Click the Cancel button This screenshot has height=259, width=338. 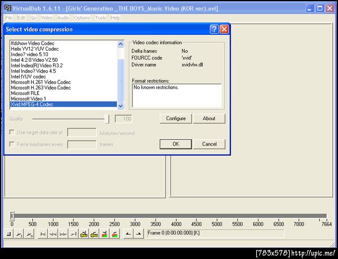pyautogui.click(x=209, y=144)
